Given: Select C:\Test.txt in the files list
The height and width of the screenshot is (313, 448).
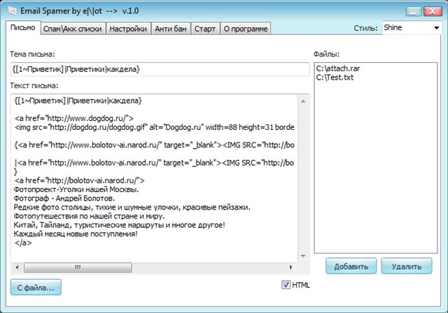Looking at the screenshot, I should (335, 77).
